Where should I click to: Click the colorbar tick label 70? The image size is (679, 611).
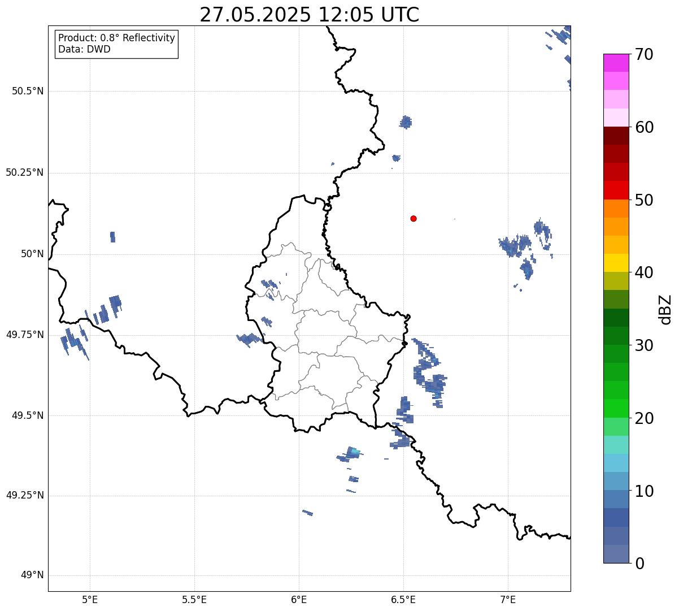(x=644, y=54)
